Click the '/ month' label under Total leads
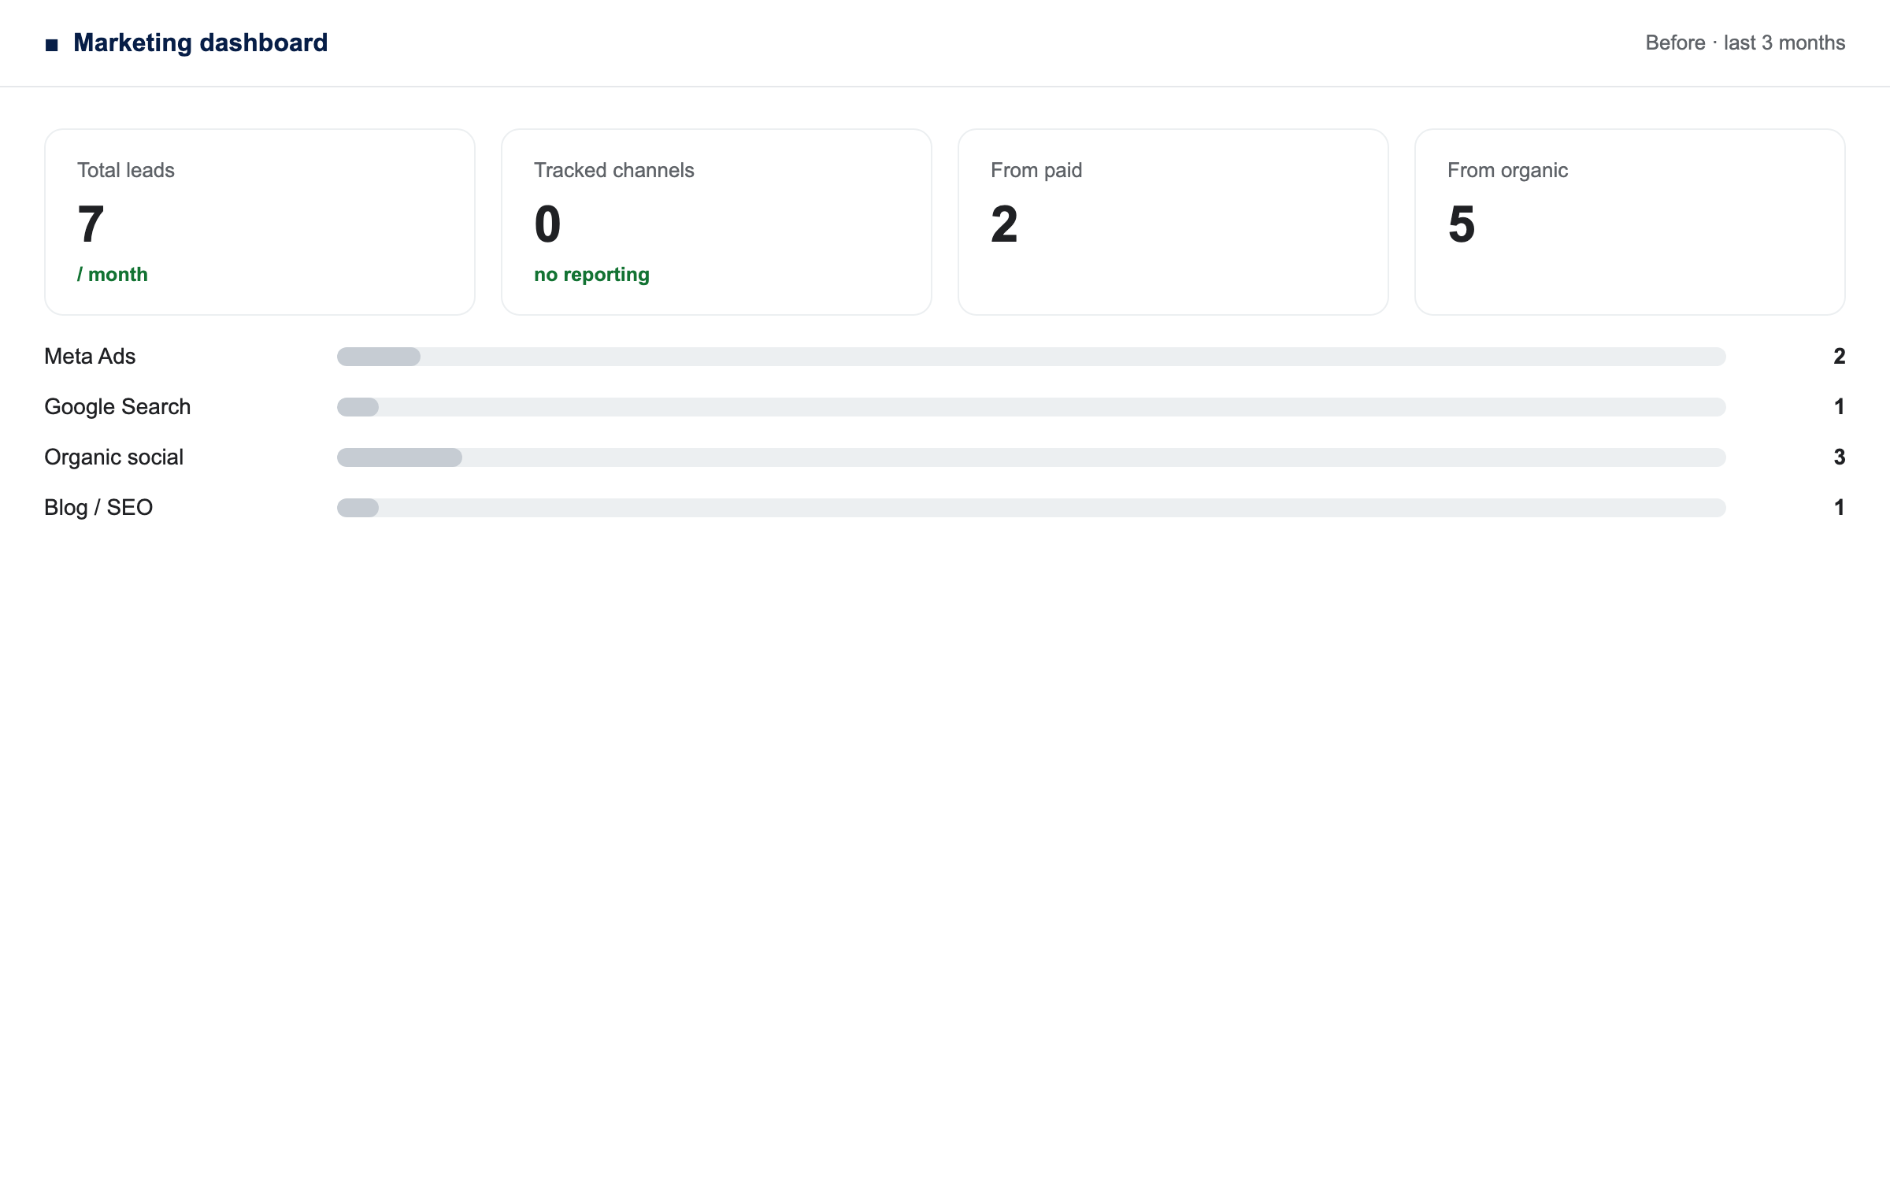Viewport: 1890px width, 1181px height. coord(113,274)
